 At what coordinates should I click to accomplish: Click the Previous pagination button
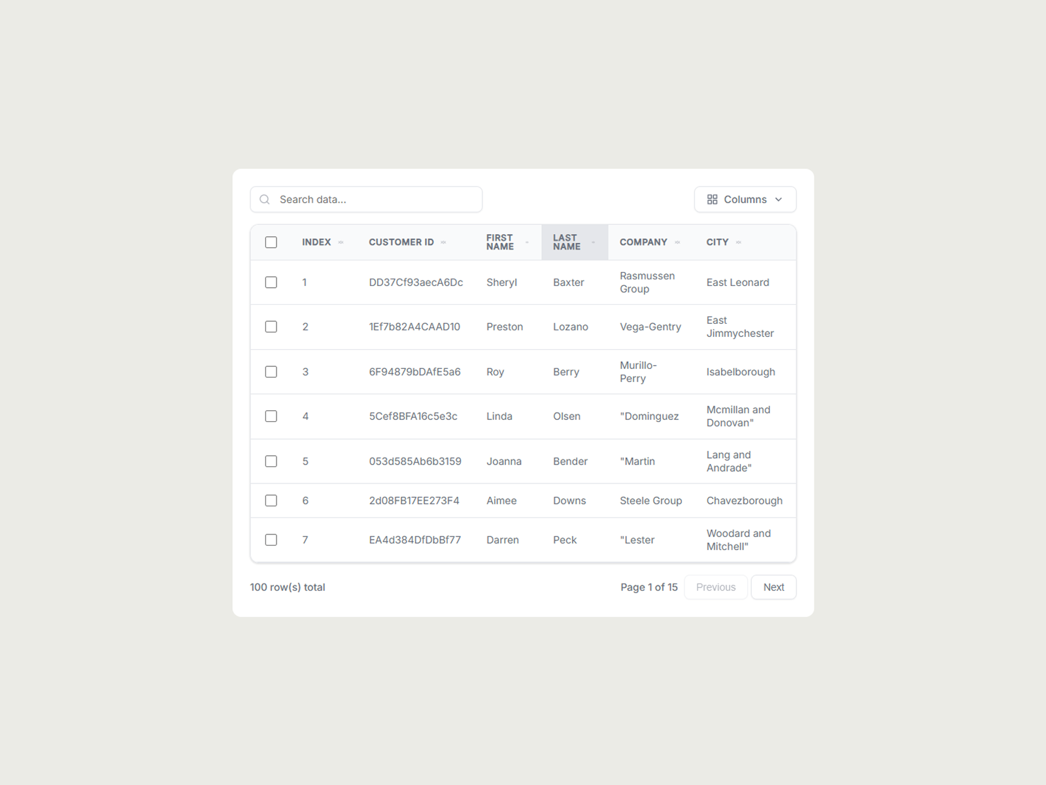click(x=715, y=587)
